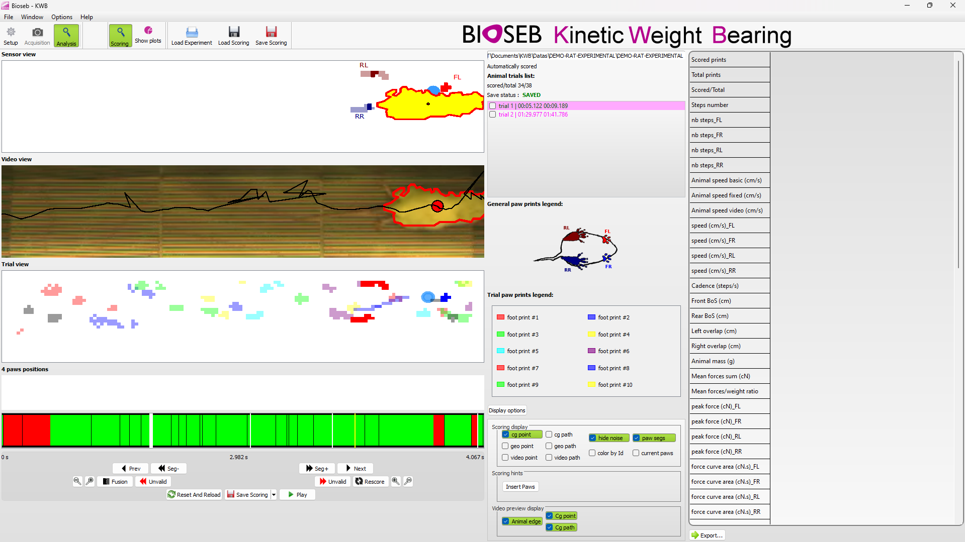This screenshot has height=542, width=965.
Task: Click the Display options button
Action: pos(507,410)
